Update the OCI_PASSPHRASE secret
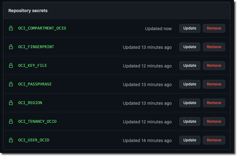237x156 pixels. 189,84
